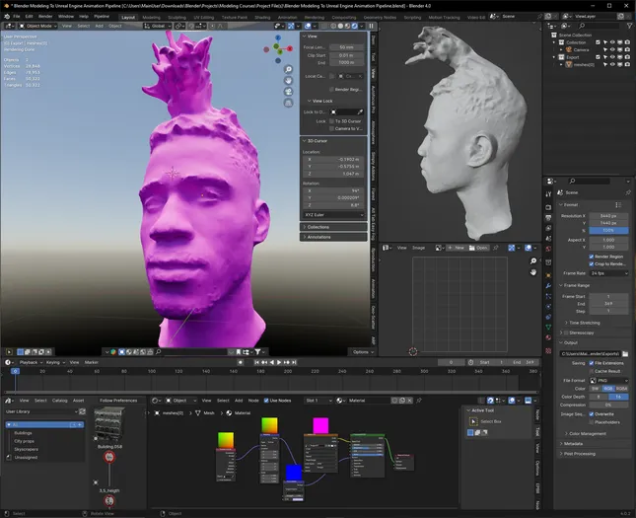
Task: Select rendered viewport shading sphere icon
Action: [x=354, y=26]
